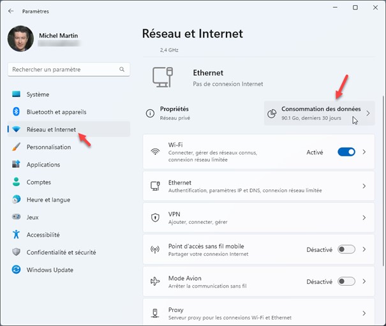Open the Consommation des données button
This screenshot has height=326, width=386.
tap(319, 114)
